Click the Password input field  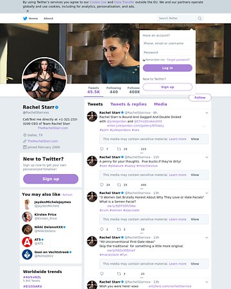click(167, 53)
